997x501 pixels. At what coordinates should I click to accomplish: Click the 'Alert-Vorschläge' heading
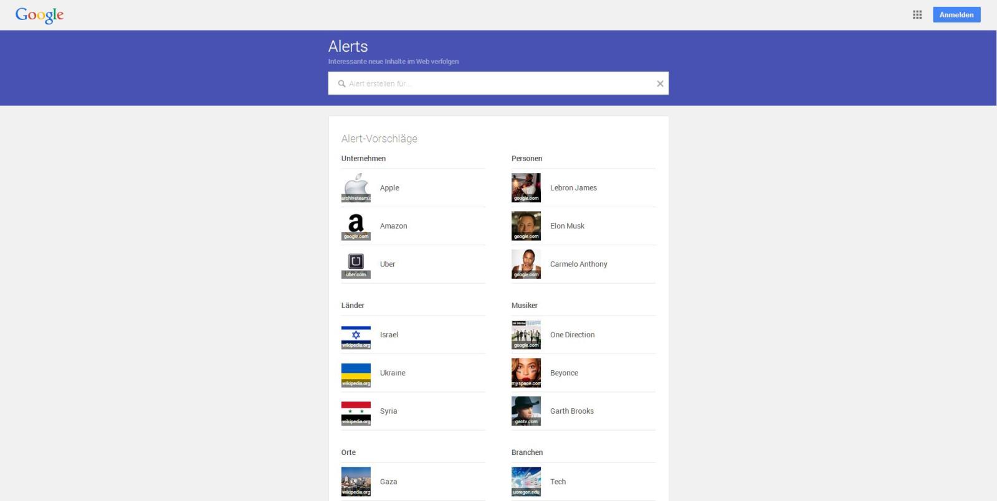tap(379, 139)
